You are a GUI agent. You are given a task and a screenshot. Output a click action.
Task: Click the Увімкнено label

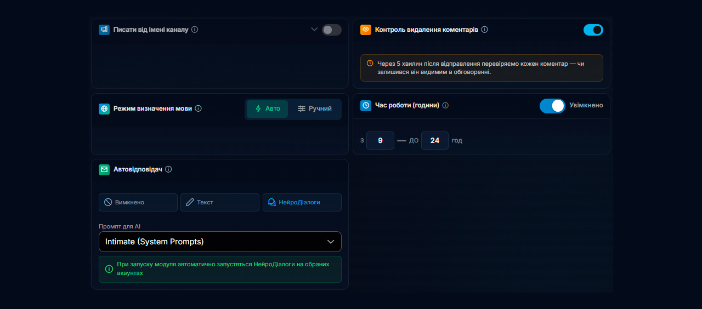coord(586,105)
